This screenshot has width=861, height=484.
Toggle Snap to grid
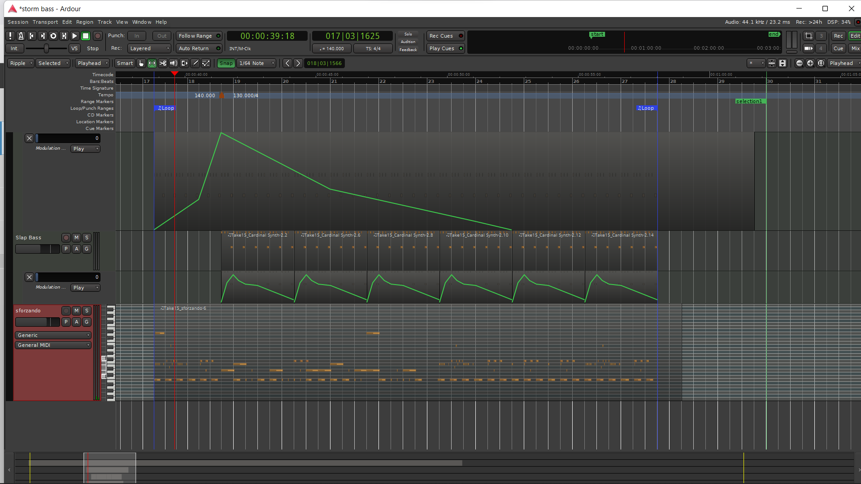tap(226, 63)
